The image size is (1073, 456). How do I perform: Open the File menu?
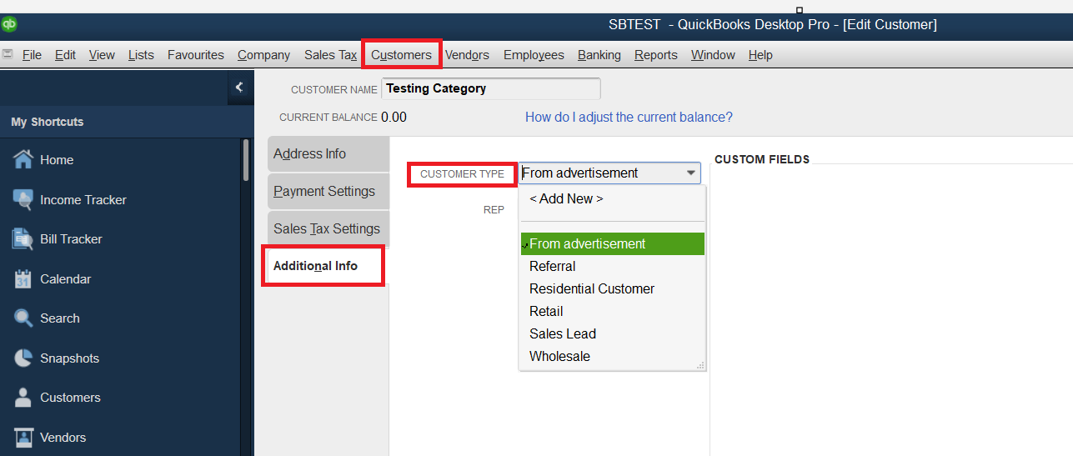32,55
